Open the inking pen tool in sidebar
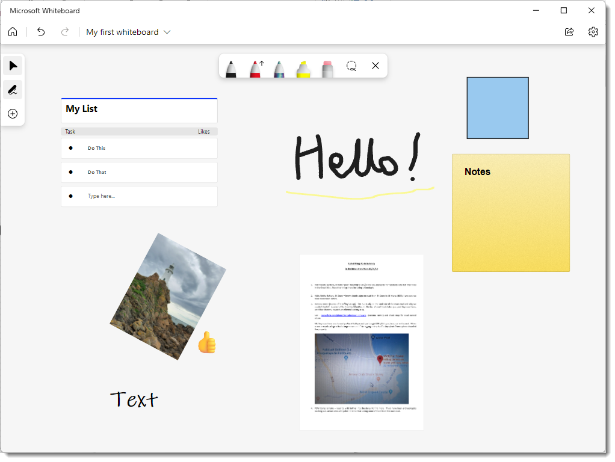Screen dimensions: 615x462 click(x=13, y=90)
